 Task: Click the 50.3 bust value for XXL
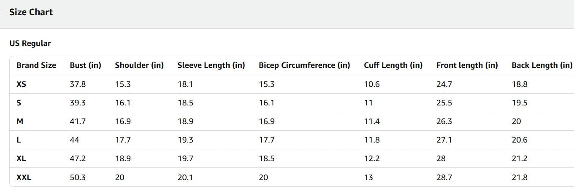point(78,177)
